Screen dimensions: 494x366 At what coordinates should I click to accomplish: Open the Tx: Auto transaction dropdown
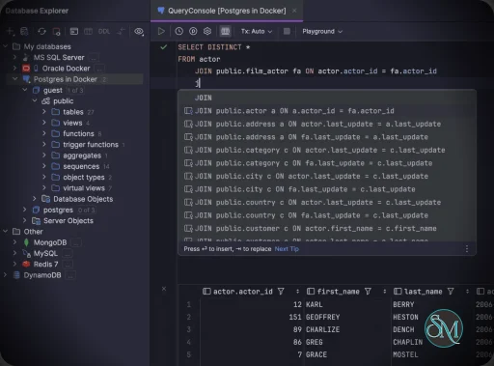point(257,31)
